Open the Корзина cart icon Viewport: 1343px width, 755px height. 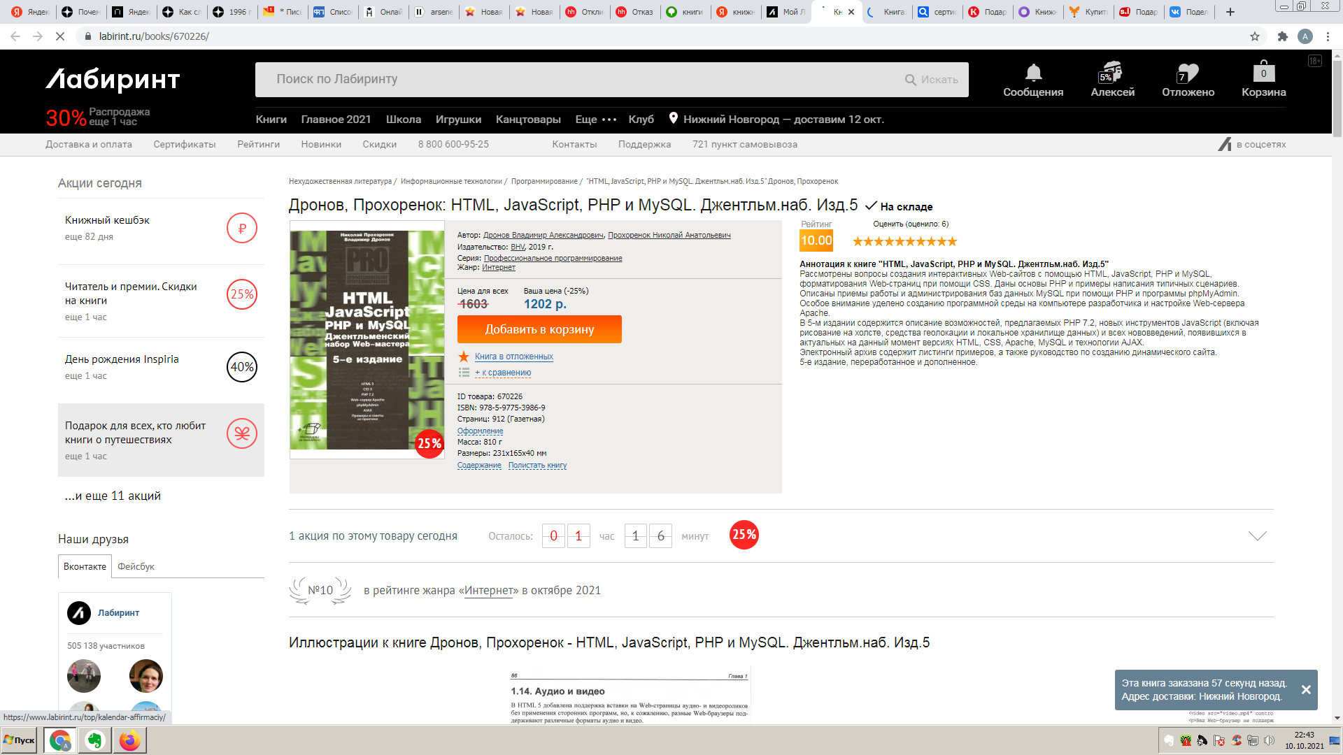[x=1263, y=71]
